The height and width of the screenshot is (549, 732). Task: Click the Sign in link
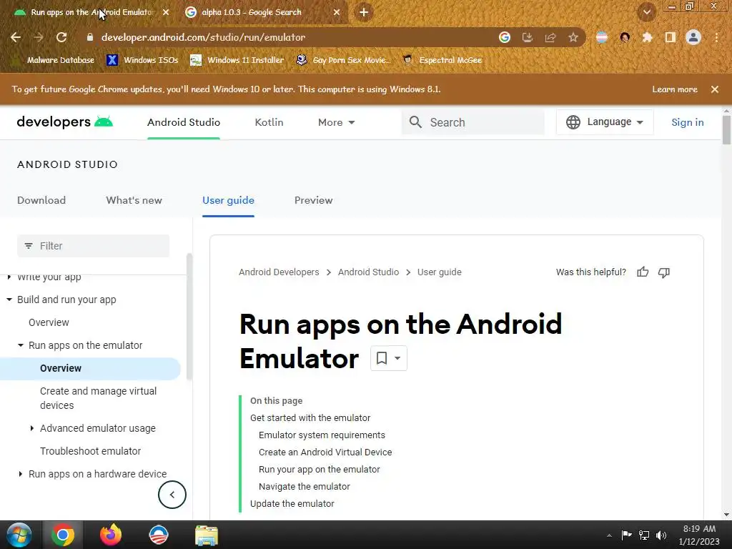pos(687,122)
